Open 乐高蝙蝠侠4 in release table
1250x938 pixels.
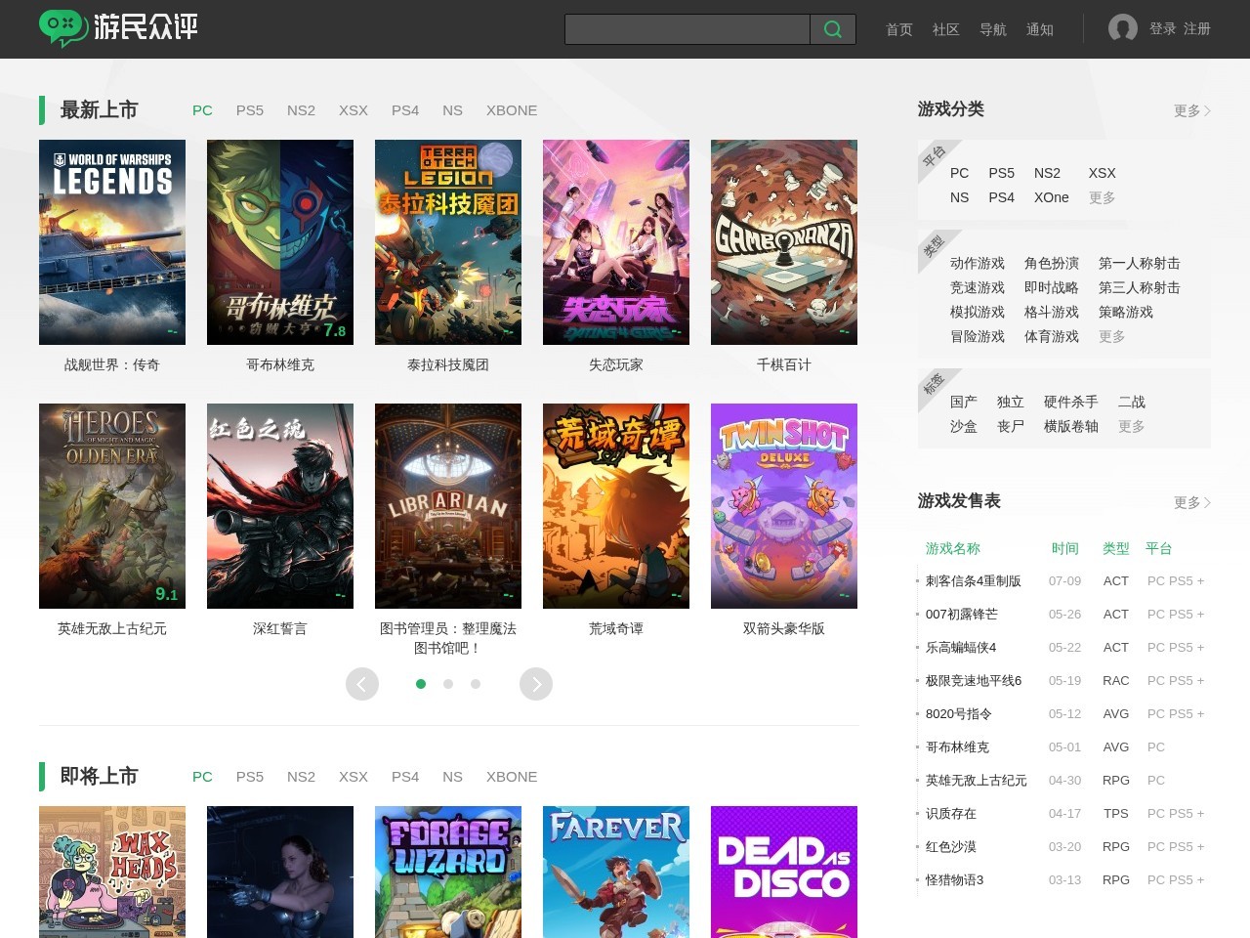961,647
